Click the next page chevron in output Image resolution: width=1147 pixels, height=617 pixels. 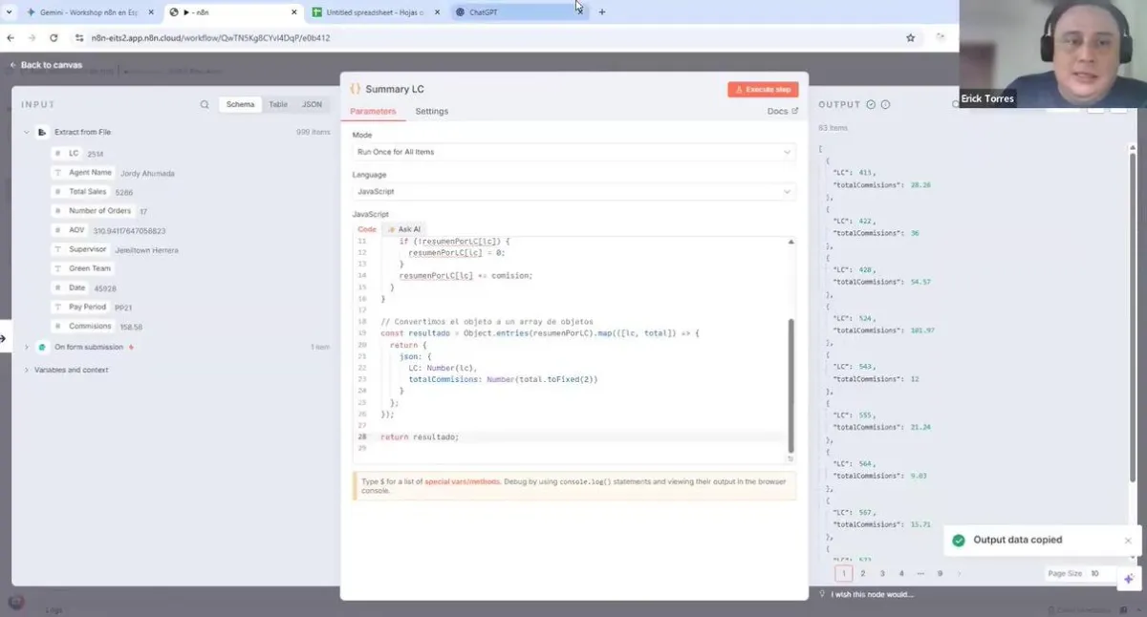click(x=959, y=573)
